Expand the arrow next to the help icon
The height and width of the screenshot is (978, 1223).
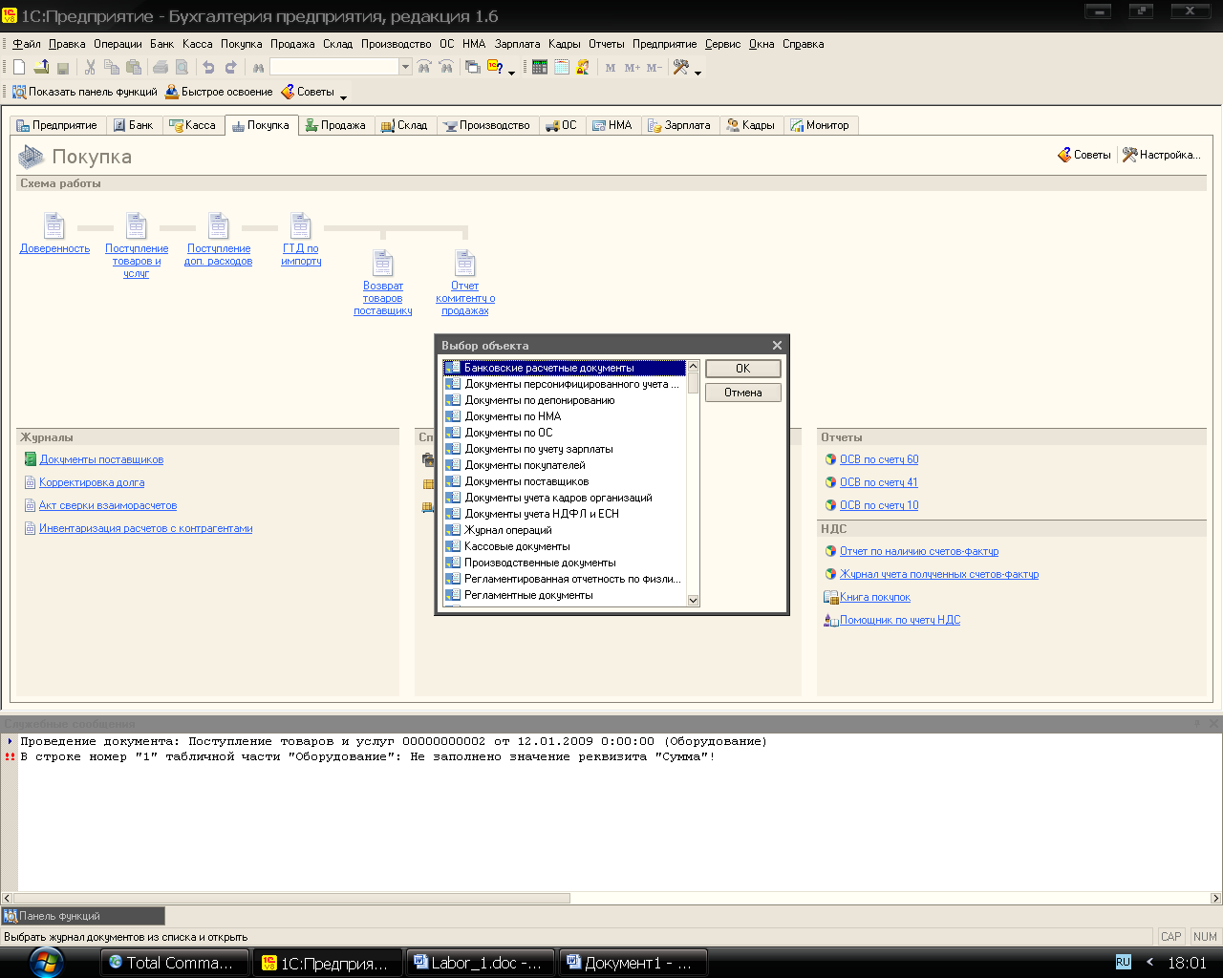(511, 71)
